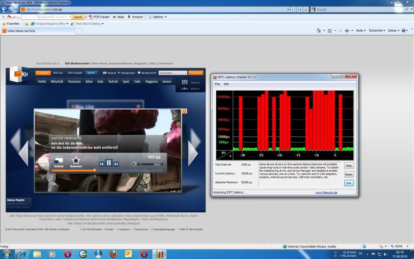
Task: Go to previous video with left arrow
Action: click(x=23, y=153)
